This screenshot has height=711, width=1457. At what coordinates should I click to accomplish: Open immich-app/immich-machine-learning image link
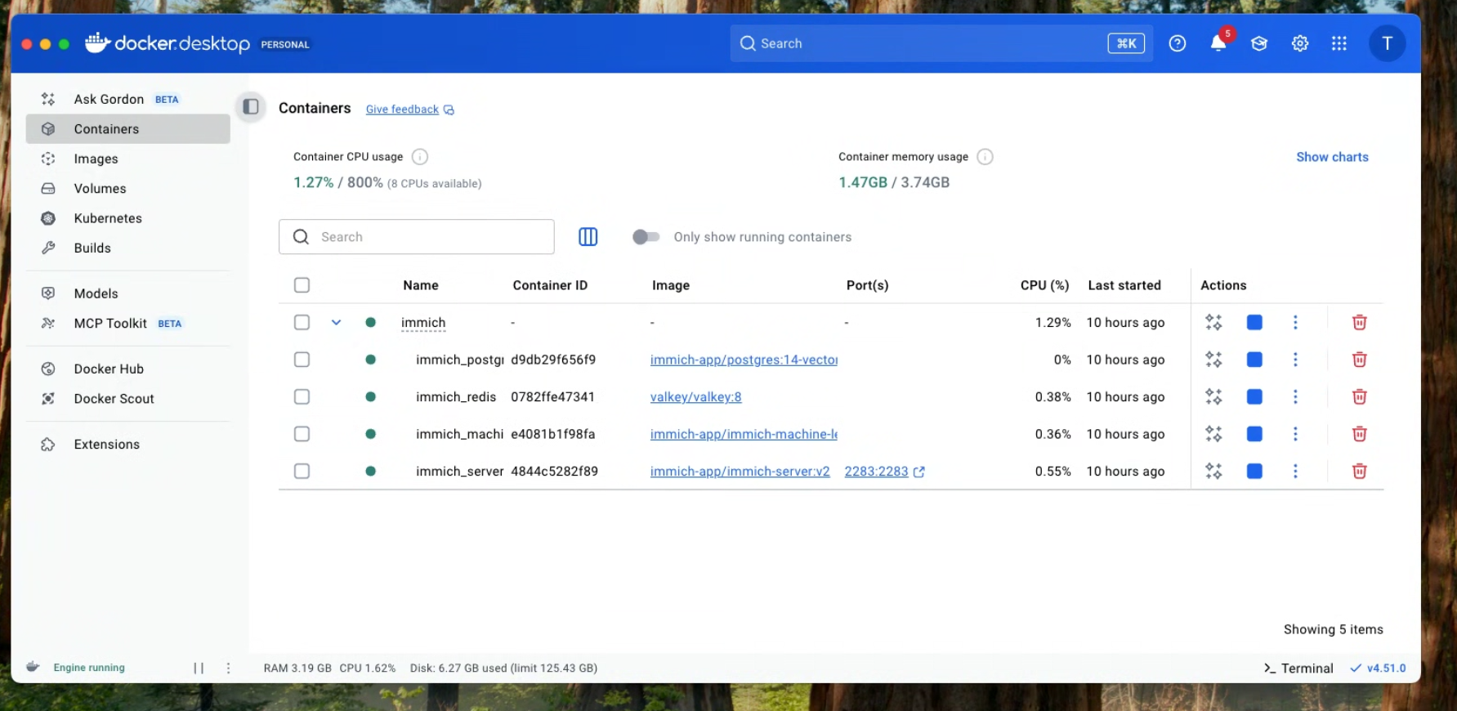[744, 434]
